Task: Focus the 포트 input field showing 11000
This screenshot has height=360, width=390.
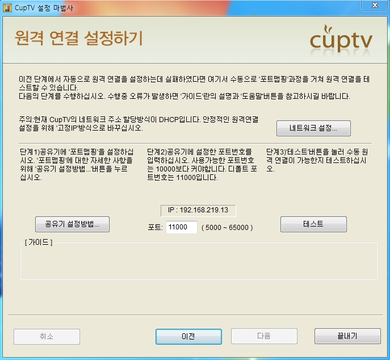Action: 182,227
